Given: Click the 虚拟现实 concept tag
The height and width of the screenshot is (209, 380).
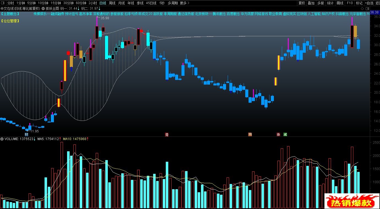Looking at the screenshot, I should 289,13.
